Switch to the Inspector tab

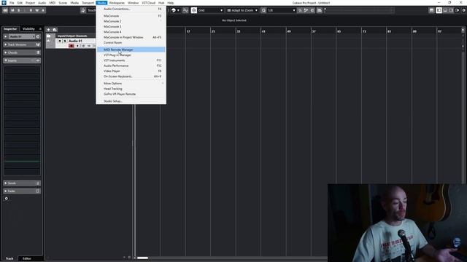(10, 29)
